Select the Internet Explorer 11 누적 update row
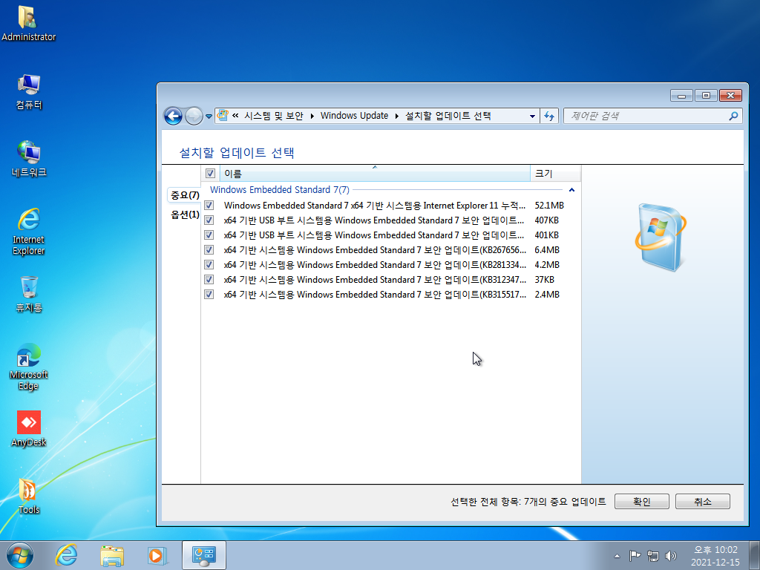This screenshot has width=760, height=570. coord(390,205)
